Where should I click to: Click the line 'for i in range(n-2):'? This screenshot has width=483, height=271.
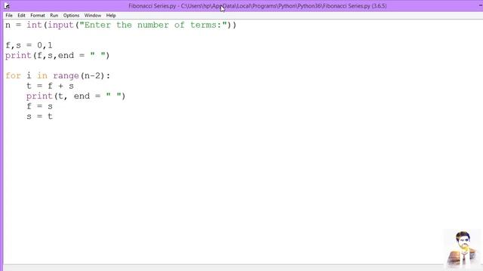tap(58, 76)
